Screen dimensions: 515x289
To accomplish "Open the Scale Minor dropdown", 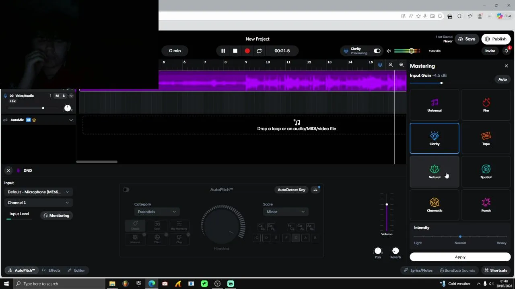I will point(286,212).
